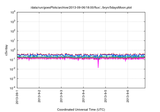Click the y-axis tick label 10^3
The image size is (160, 112).
[x=13, y=22]
